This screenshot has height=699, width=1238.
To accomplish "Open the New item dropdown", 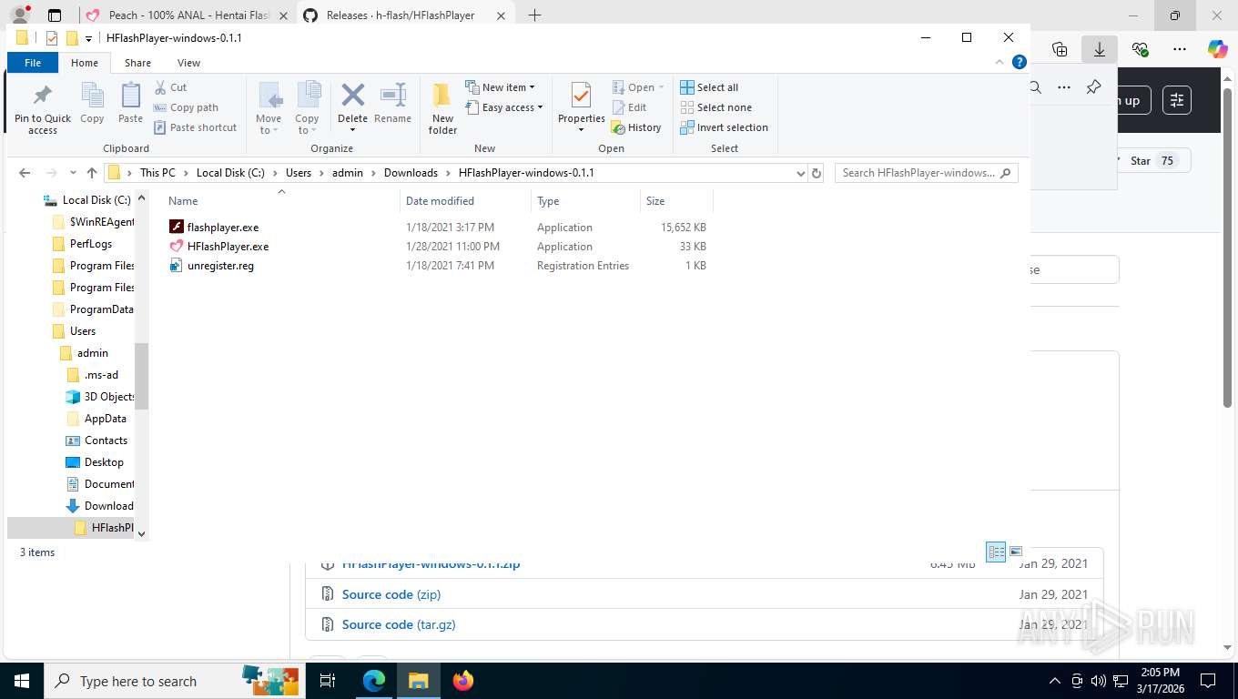I will (x=501, y=87).
